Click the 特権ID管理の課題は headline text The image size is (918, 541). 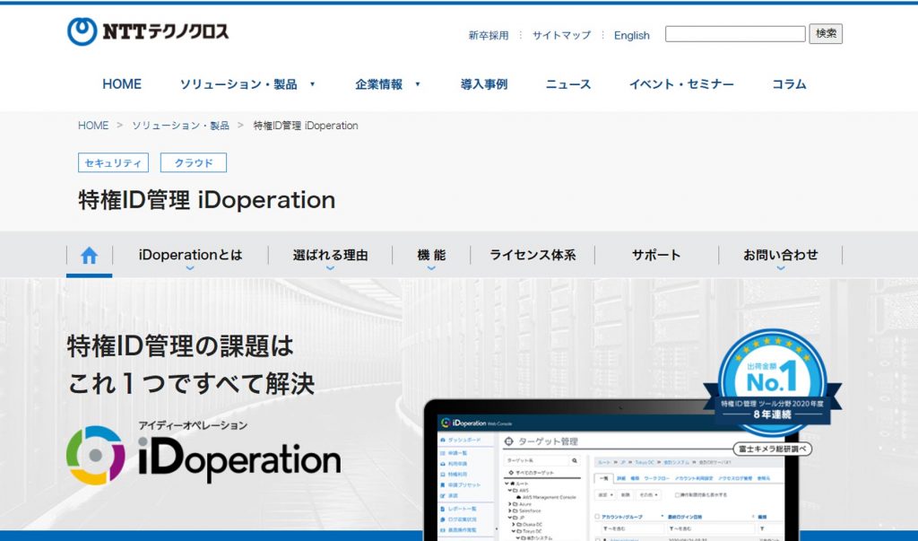point(180,345)
